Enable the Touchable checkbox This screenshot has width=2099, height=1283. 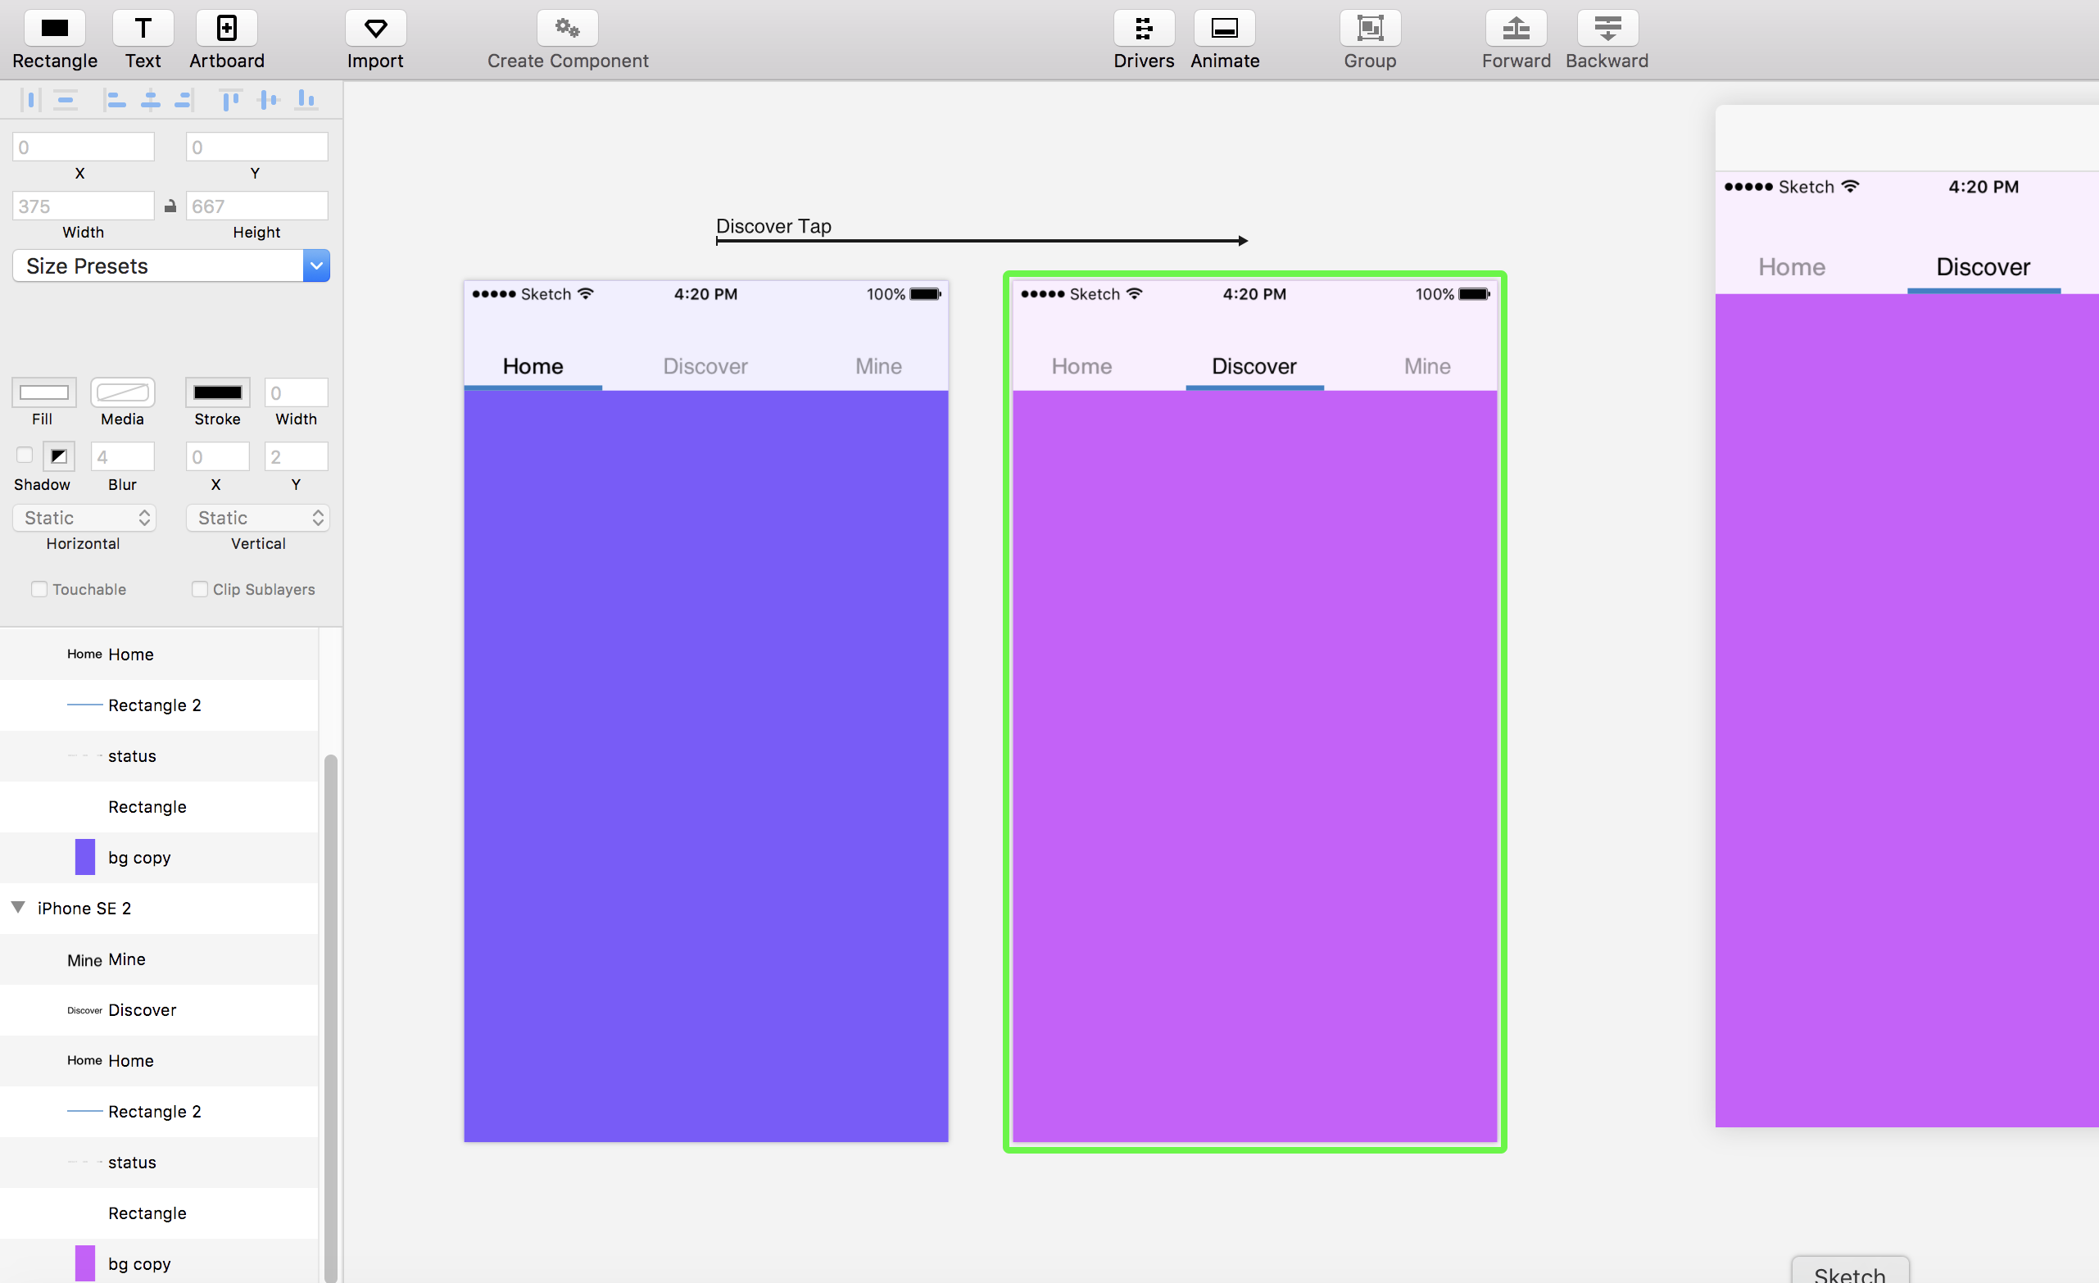pyautogui.click(x=39, y=589)
